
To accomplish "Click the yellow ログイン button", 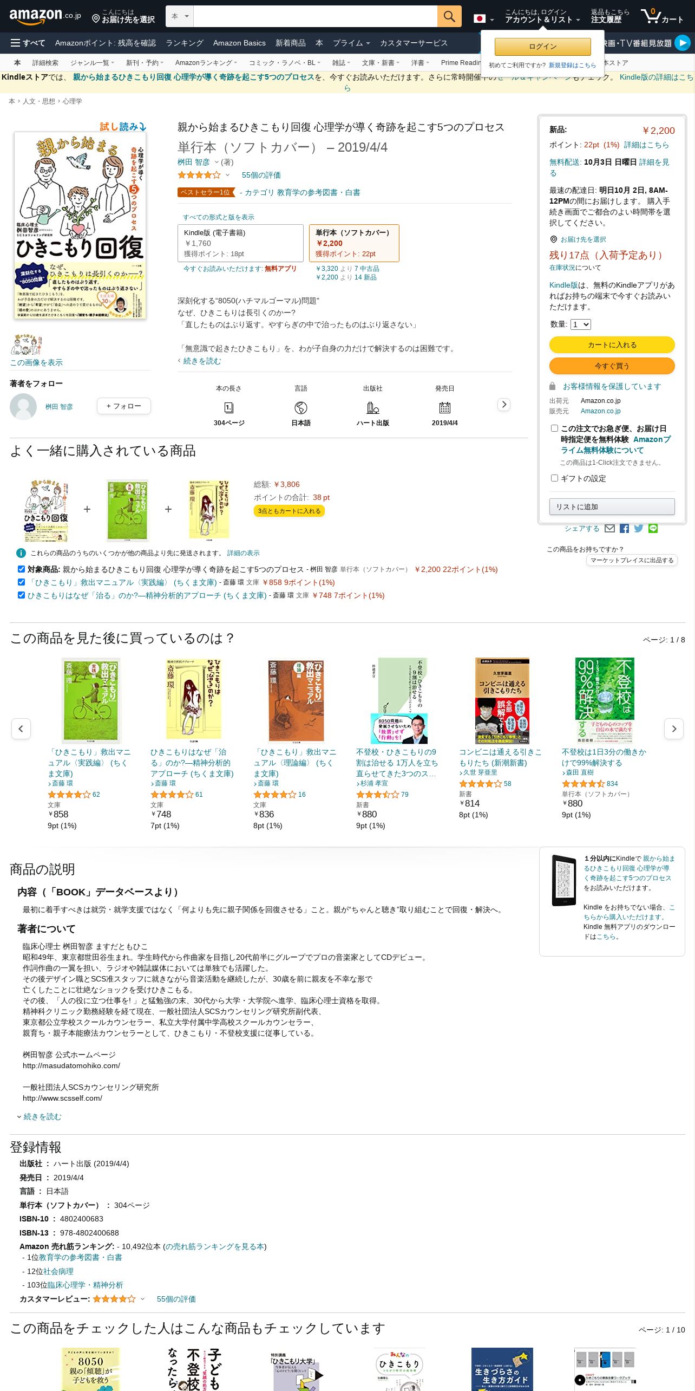I will tap(543, 47).
